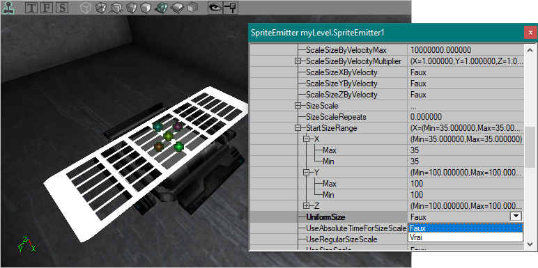Screen dimensions: 538x268
Task: Collapse the Y range node
Action: pyautogui.click(x=307, y=173)
